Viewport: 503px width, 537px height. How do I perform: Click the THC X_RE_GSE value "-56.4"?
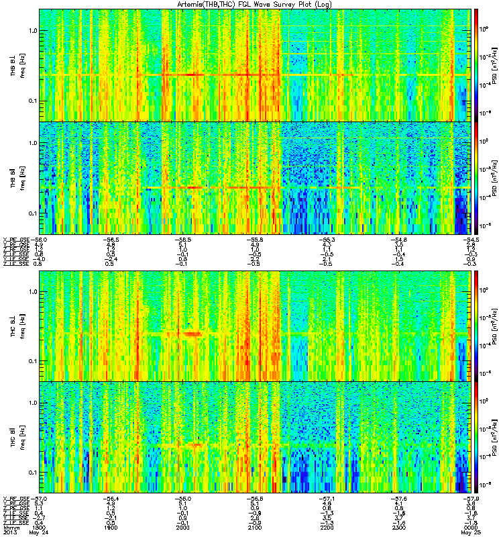[x=111, y=499]
